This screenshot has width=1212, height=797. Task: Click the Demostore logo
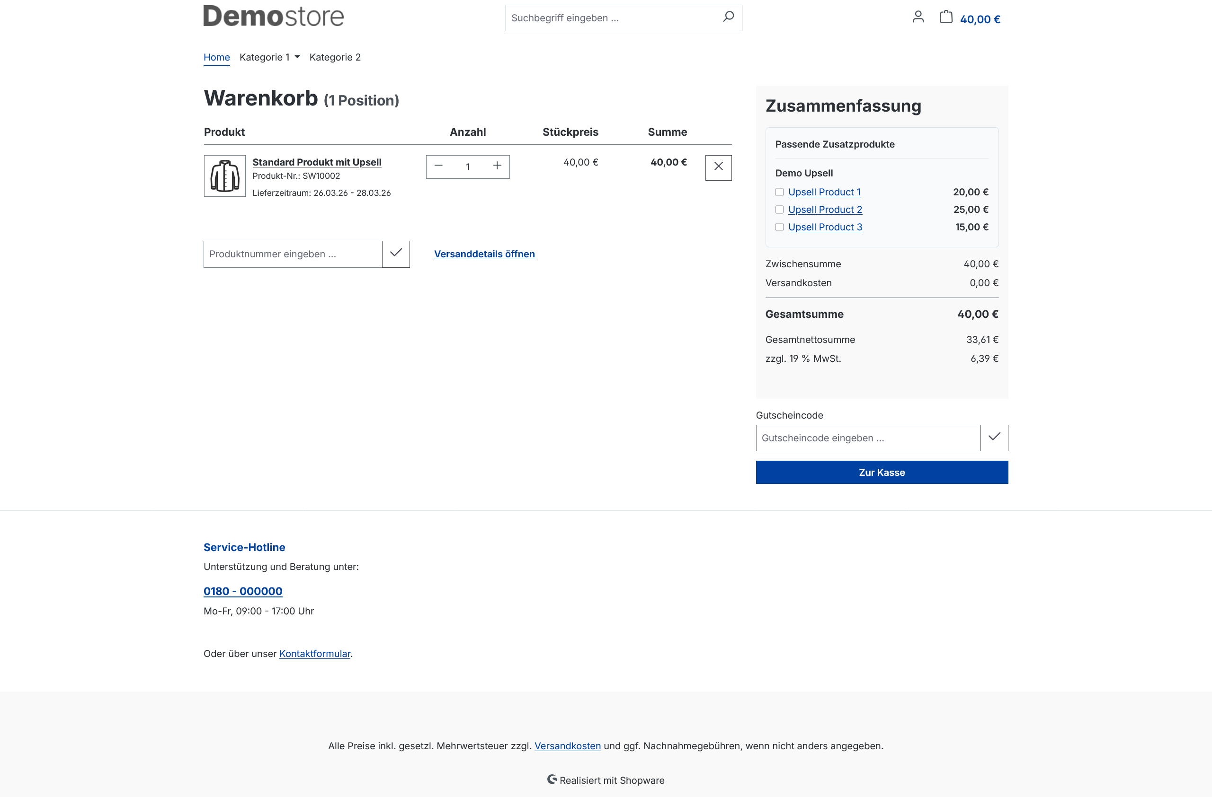click(274, 16)
